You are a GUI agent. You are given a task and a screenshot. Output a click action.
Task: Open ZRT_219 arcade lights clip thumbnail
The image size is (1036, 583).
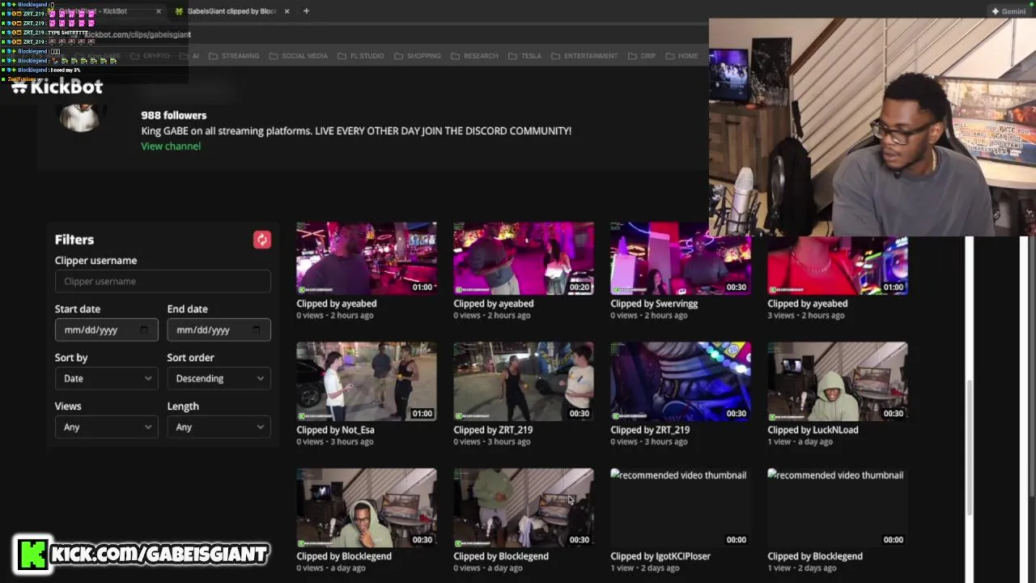pos(681,381)
